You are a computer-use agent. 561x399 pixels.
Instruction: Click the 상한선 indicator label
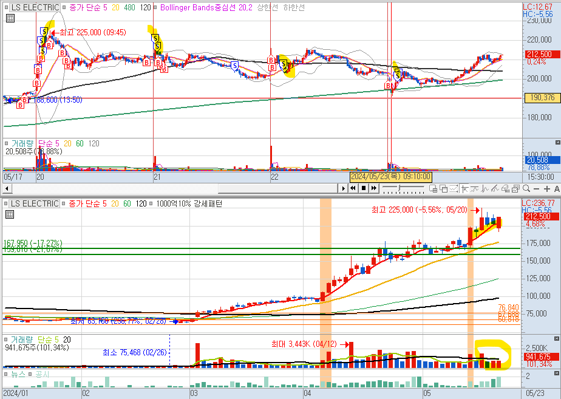[x=268, y=7]
